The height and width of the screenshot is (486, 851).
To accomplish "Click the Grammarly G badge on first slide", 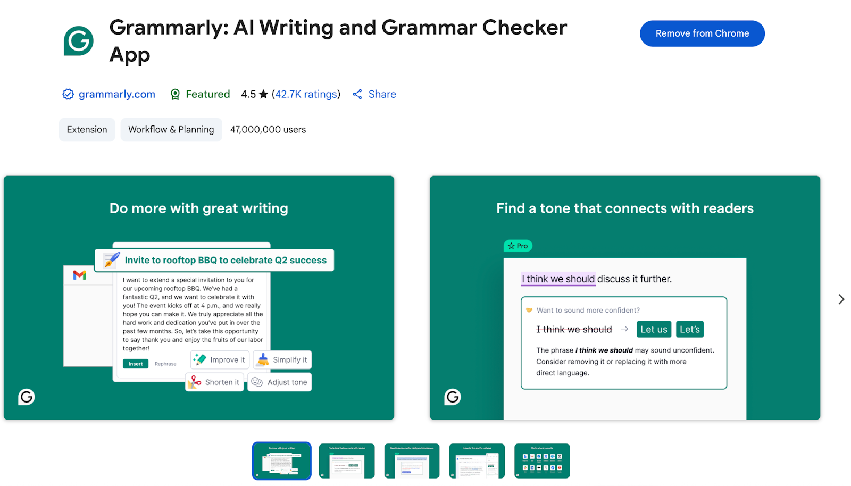I will pyautogui.click(x=27, y=397).
